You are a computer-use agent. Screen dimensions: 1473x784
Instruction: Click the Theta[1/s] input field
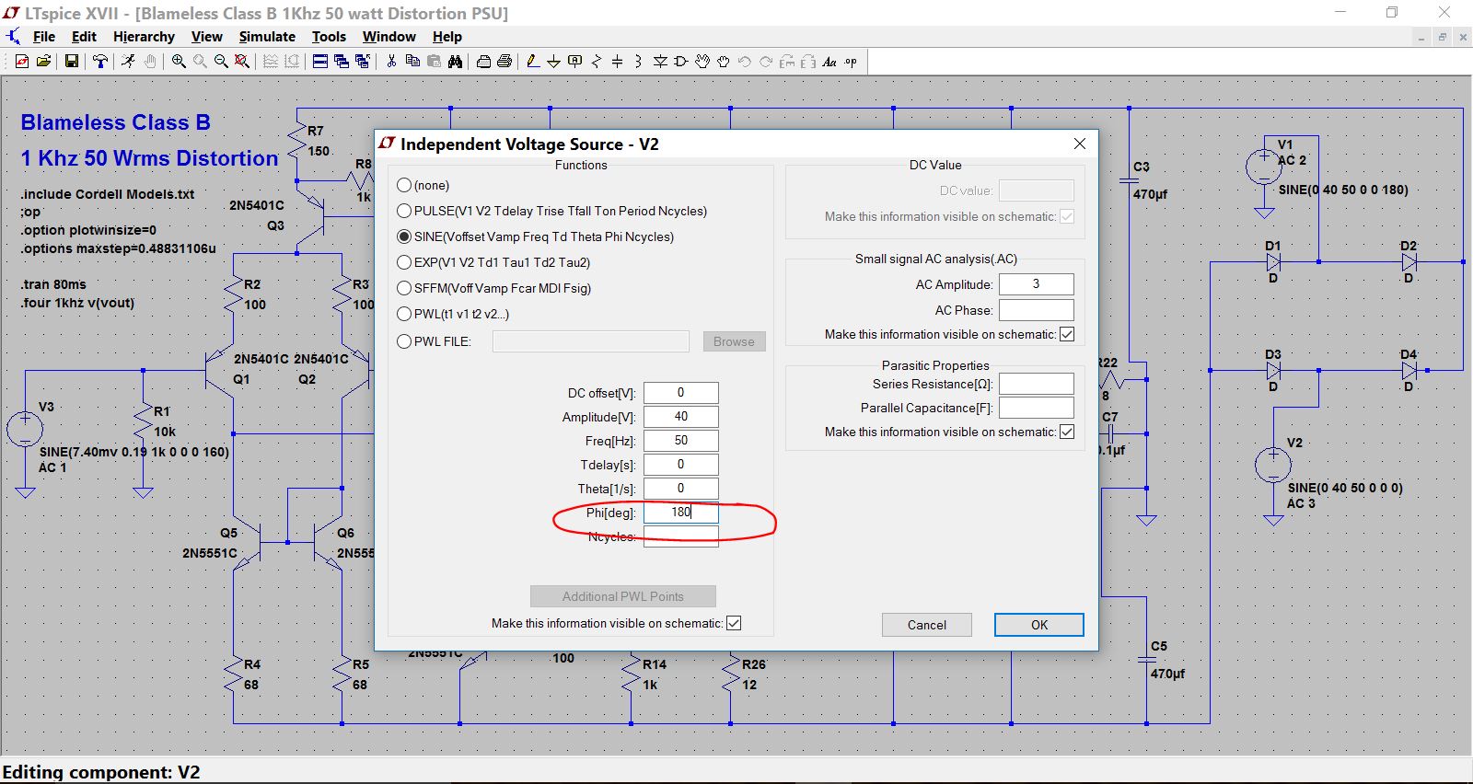(x=681, y=489)
